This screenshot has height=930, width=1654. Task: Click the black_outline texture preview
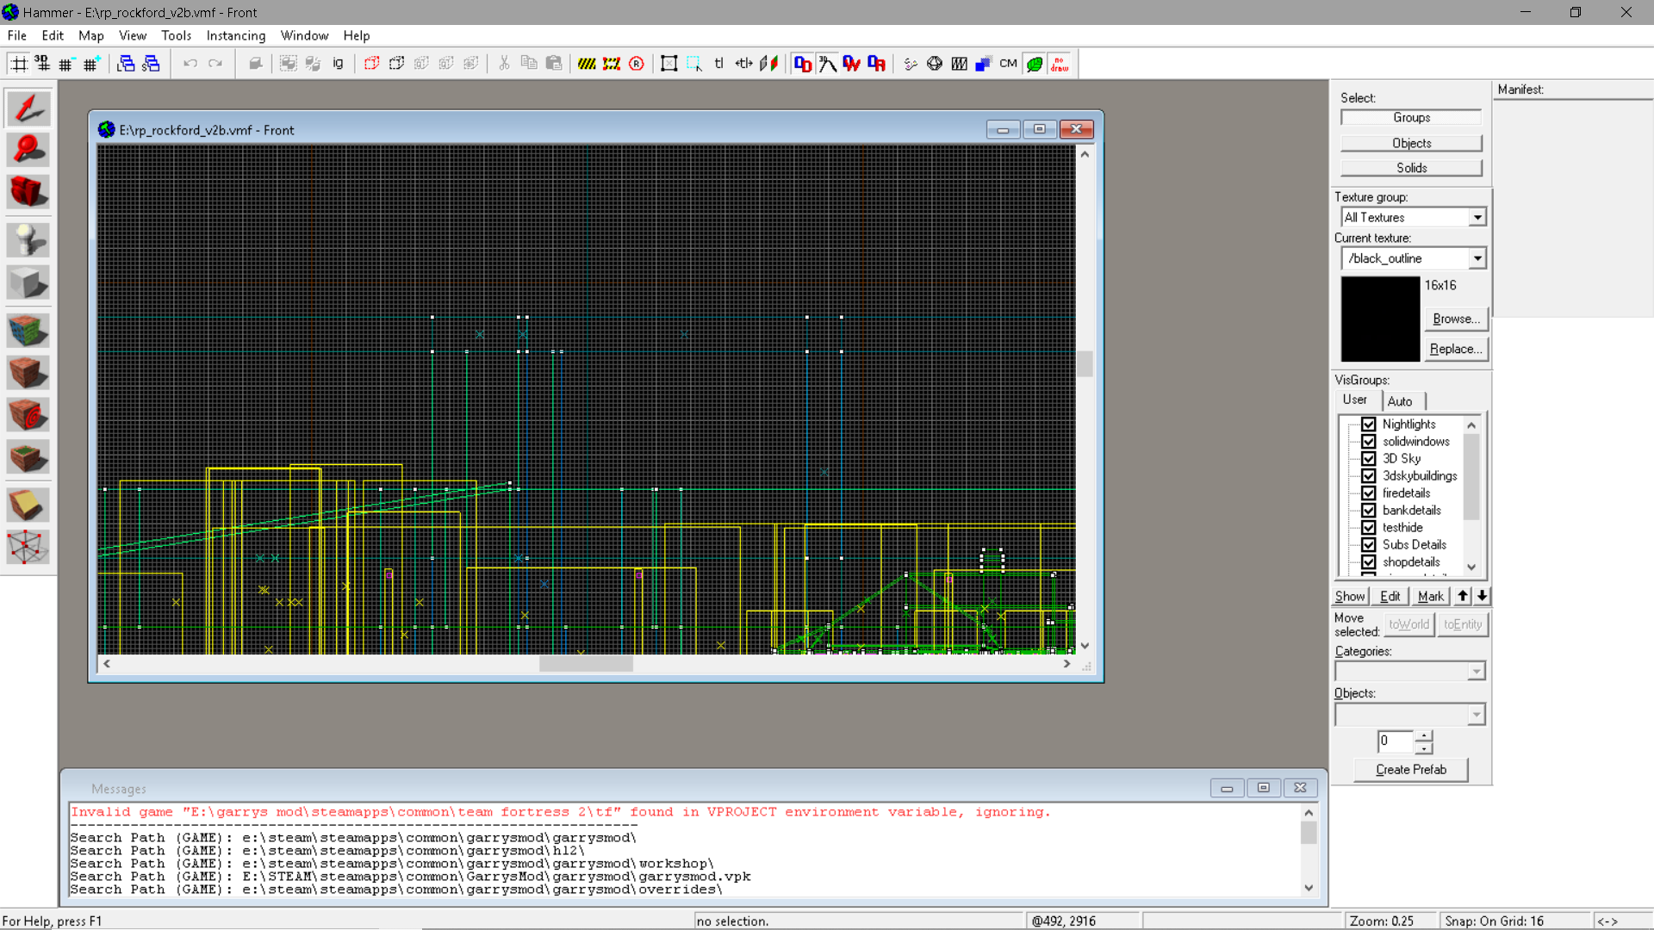point(1380,319)
